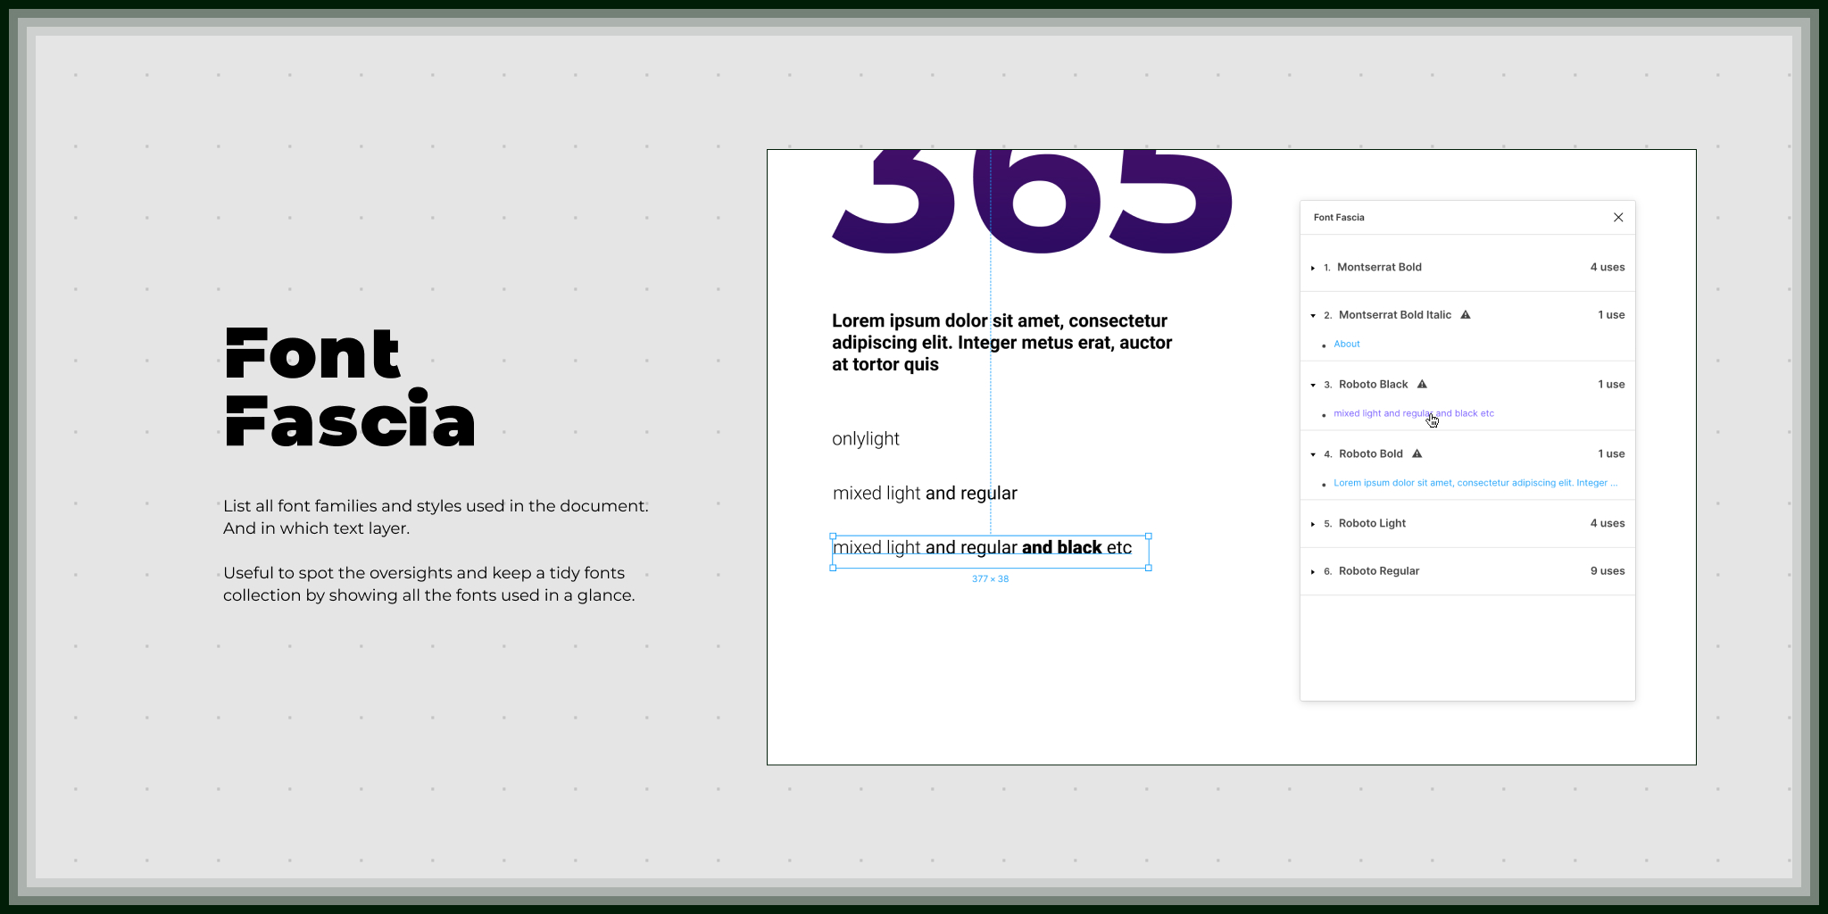Collapse the Roboto Black entry arrow
Image resolution: width=1828 pixels, height=914 pixels.
[x=1313, y=385]
